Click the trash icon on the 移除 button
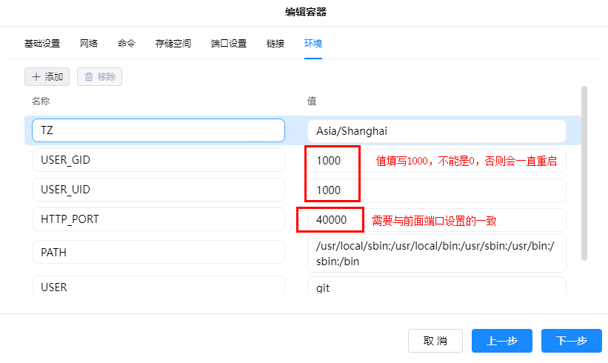This screenshot has width=608, height=363. [x=89, y=77]
